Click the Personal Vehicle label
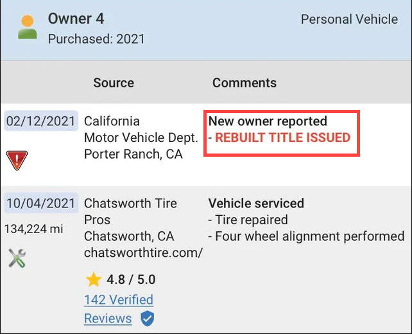 pos(349,19)
